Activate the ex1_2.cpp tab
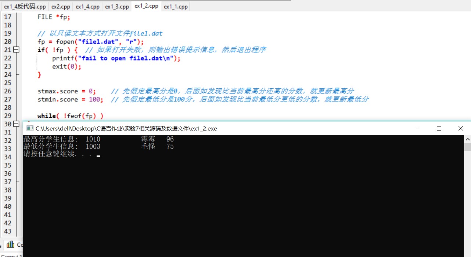 pos(146,6)
